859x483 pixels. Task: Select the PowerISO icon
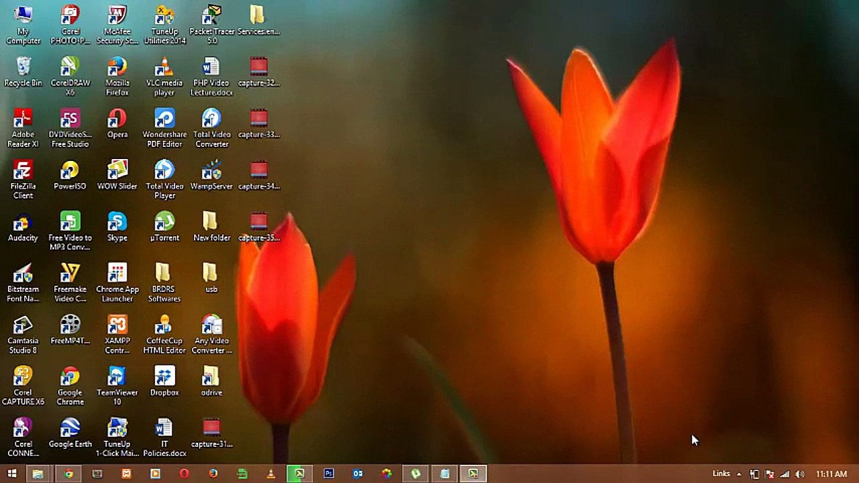[x=70, y=175]
